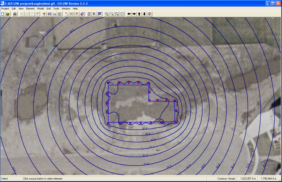Click the blue document page icon
This screenshot has width=282, height=182.
89,14
